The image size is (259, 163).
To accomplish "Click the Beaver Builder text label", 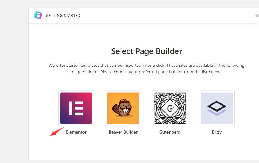I will point(123,132).
